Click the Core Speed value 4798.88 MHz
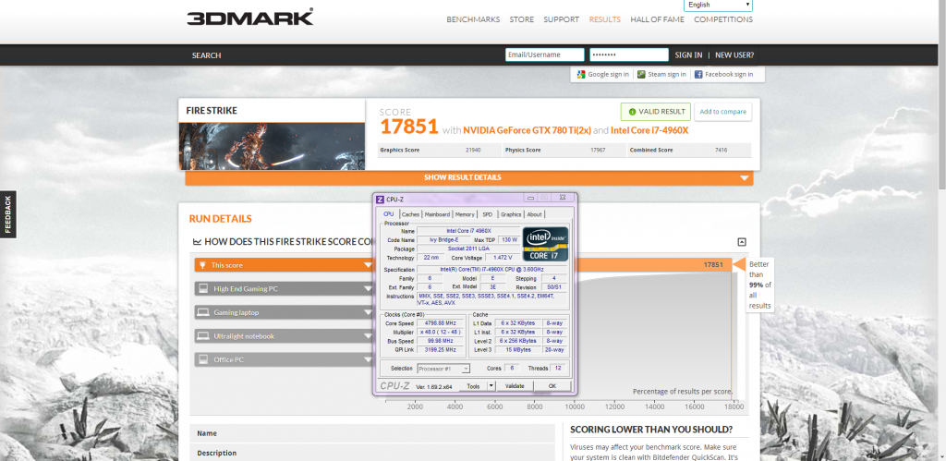 440,323
